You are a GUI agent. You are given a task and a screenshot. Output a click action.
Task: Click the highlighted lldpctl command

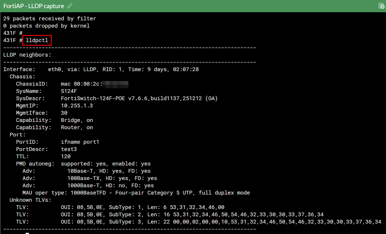click(x=37, y=40)
